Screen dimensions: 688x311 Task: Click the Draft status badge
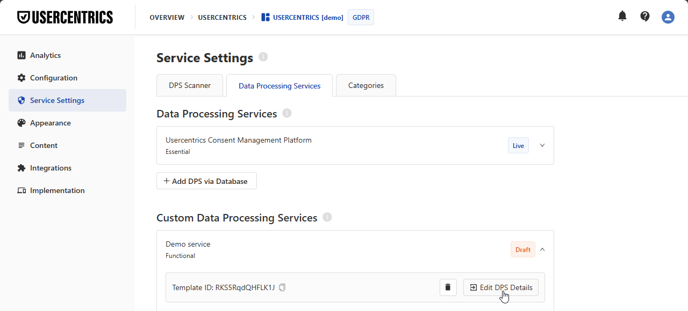523,249
